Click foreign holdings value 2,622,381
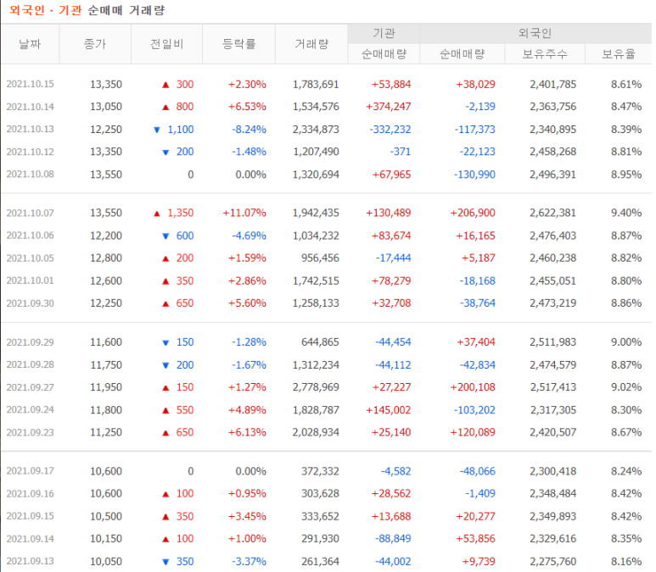 (x=553, y=213)
